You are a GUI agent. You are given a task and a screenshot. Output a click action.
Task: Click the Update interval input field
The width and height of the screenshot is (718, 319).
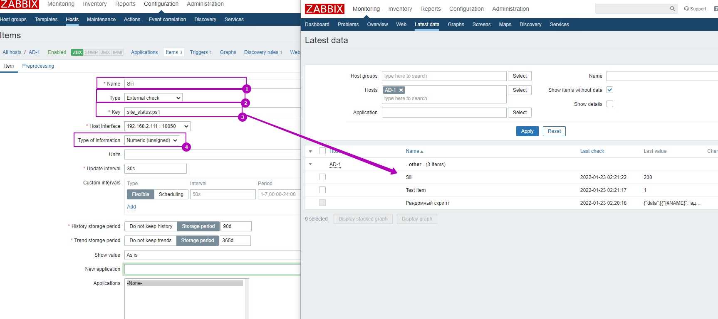[x=155, y=169]
